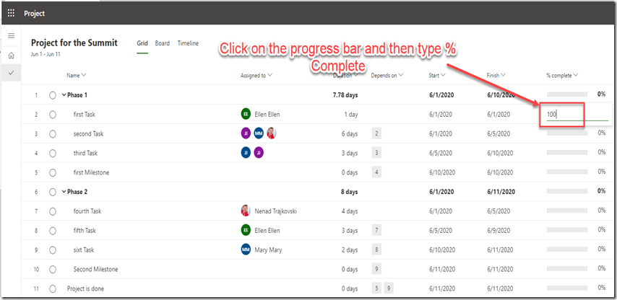
Task: Switch to the Timeline tab
Action: 188,43
